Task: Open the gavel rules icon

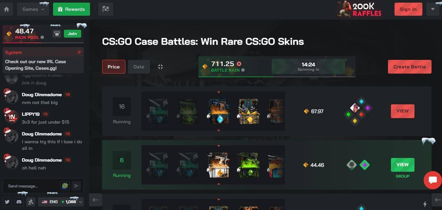Action: point(31,202)
